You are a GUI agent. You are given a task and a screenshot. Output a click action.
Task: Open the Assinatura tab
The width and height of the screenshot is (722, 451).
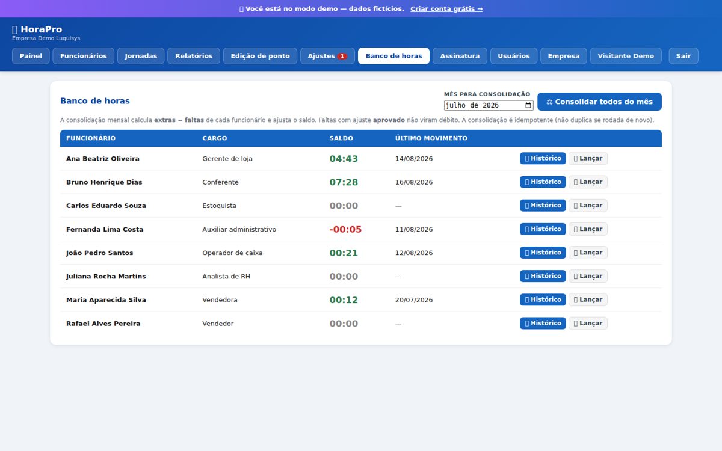click(460, 56)
